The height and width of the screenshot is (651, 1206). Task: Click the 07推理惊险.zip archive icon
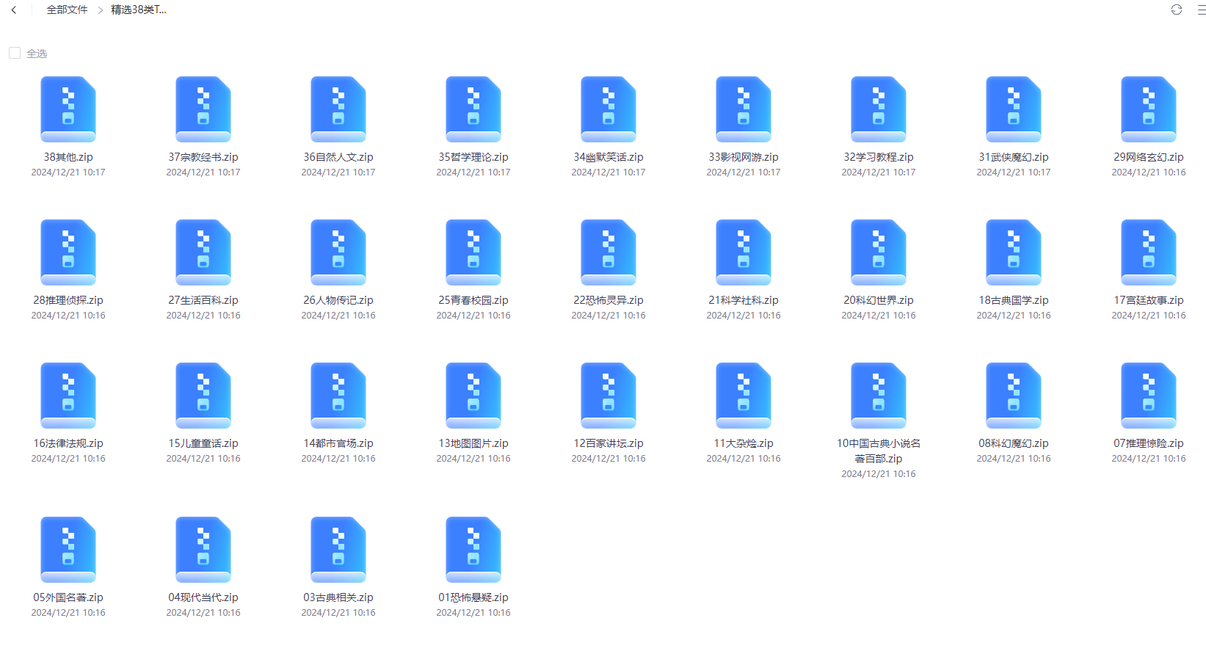1149,396
